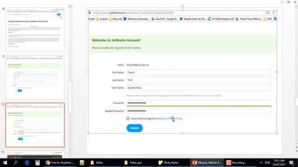Screen dimensions: 298x167
Task: Launch Microsoft Edge from taskbar
Action: pos(27,163)
